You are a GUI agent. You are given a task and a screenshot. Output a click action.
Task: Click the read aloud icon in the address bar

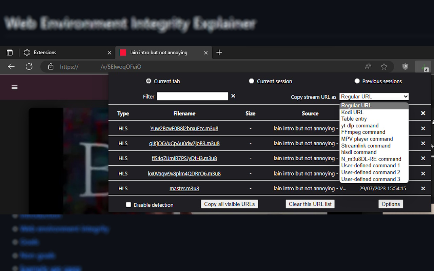pos(368,66)
